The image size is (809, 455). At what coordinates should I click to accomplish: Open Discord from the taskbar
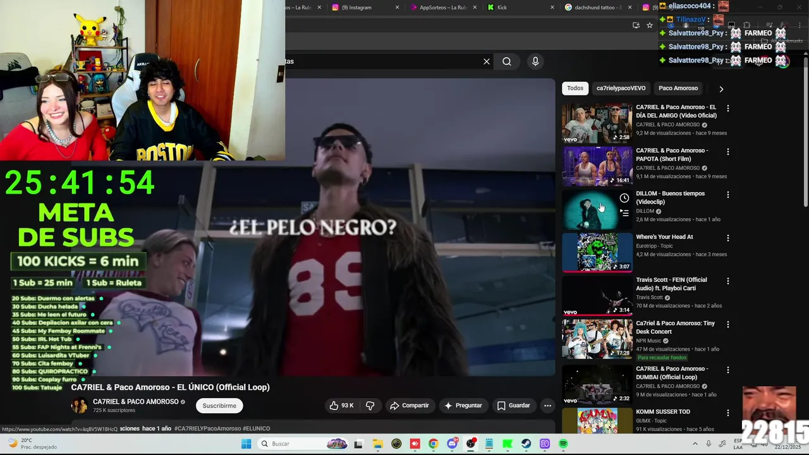452,444
